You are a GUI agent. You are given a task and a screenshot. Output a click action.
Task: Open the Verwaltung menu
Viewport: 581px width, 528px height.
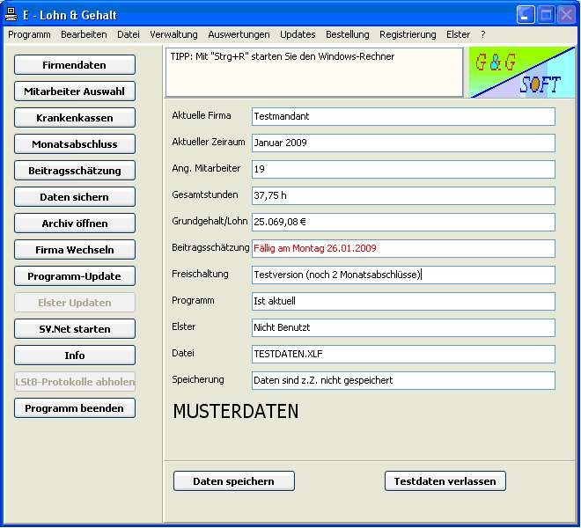click(173, 34)
